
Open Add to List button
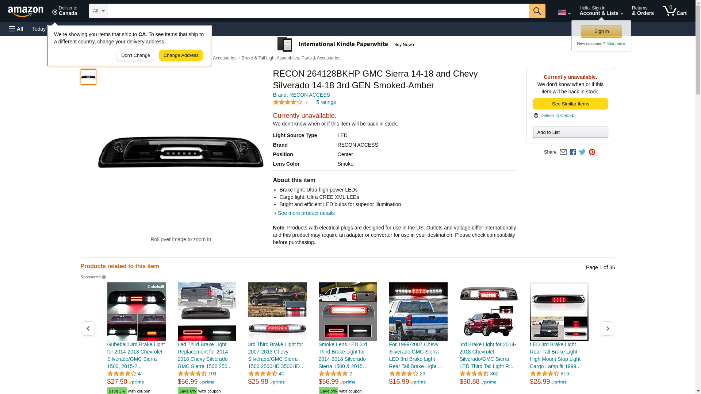[570, 132]
